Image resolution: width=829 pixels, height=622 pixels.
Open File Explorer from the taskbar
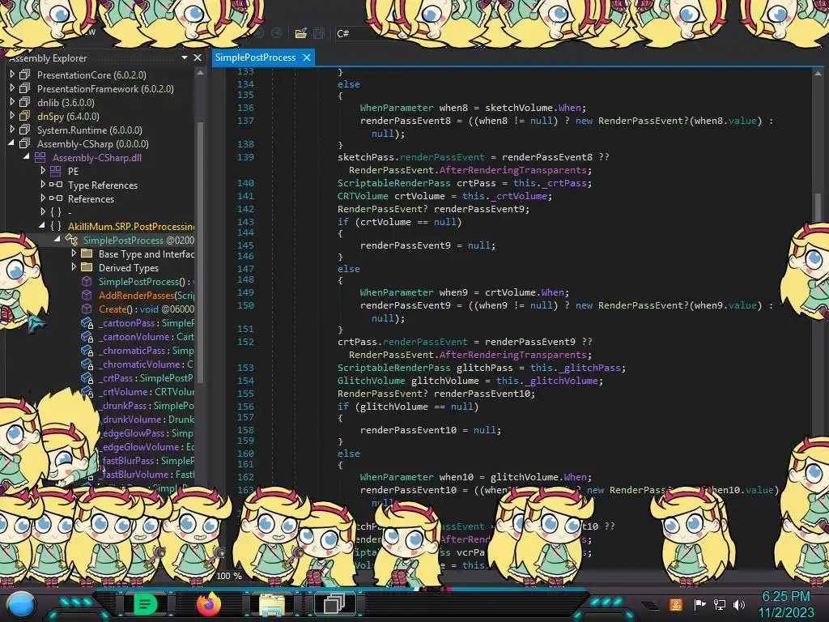[272, 604]
